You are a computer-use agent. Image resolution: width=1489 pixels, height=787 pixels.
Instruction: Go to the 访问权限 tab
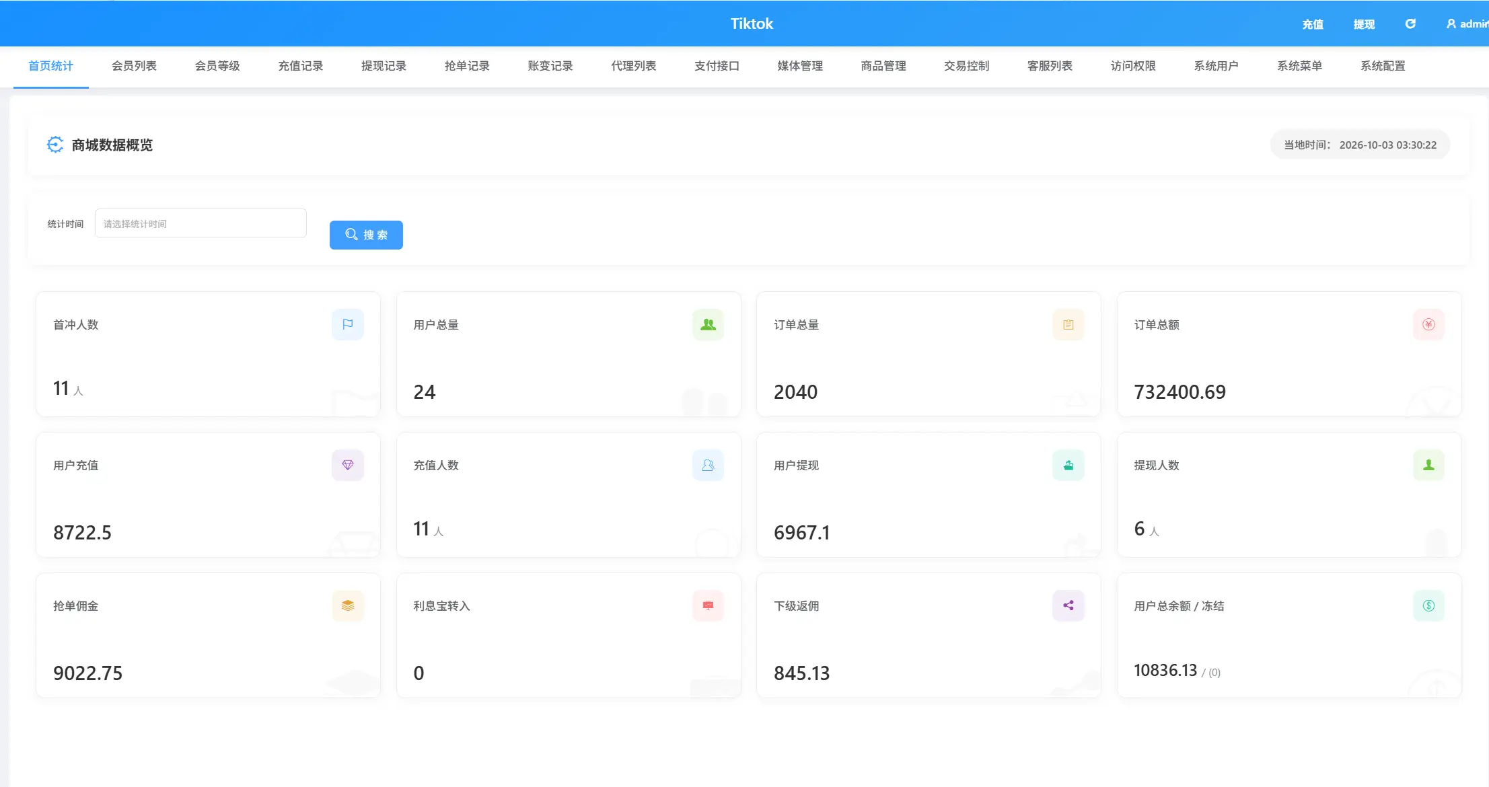click(1133, 66)
